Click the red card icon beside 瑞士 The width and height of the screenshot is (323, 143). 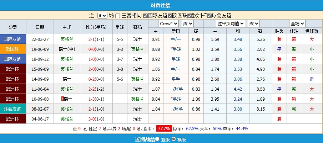(x=63, y=99)
